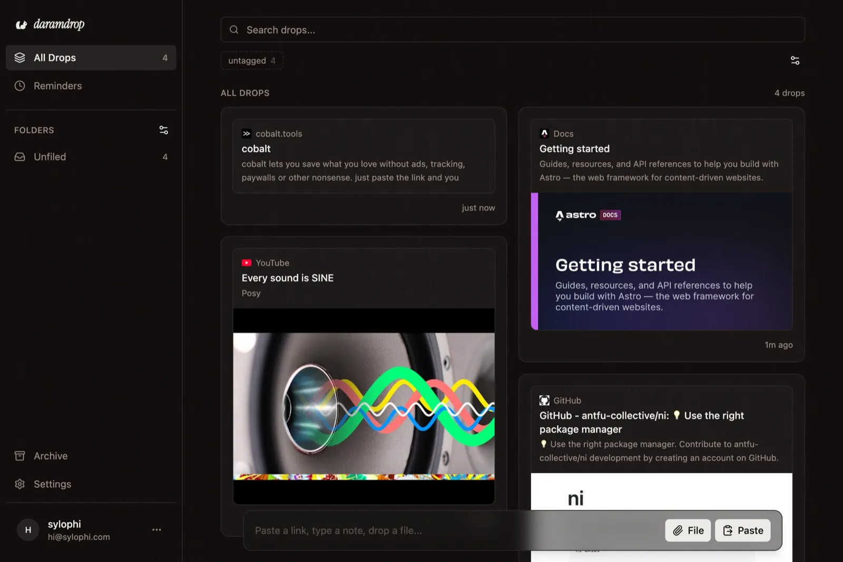Click the '4 drops' count text
Screen dimensions: 843x562
tap(789, 93)
